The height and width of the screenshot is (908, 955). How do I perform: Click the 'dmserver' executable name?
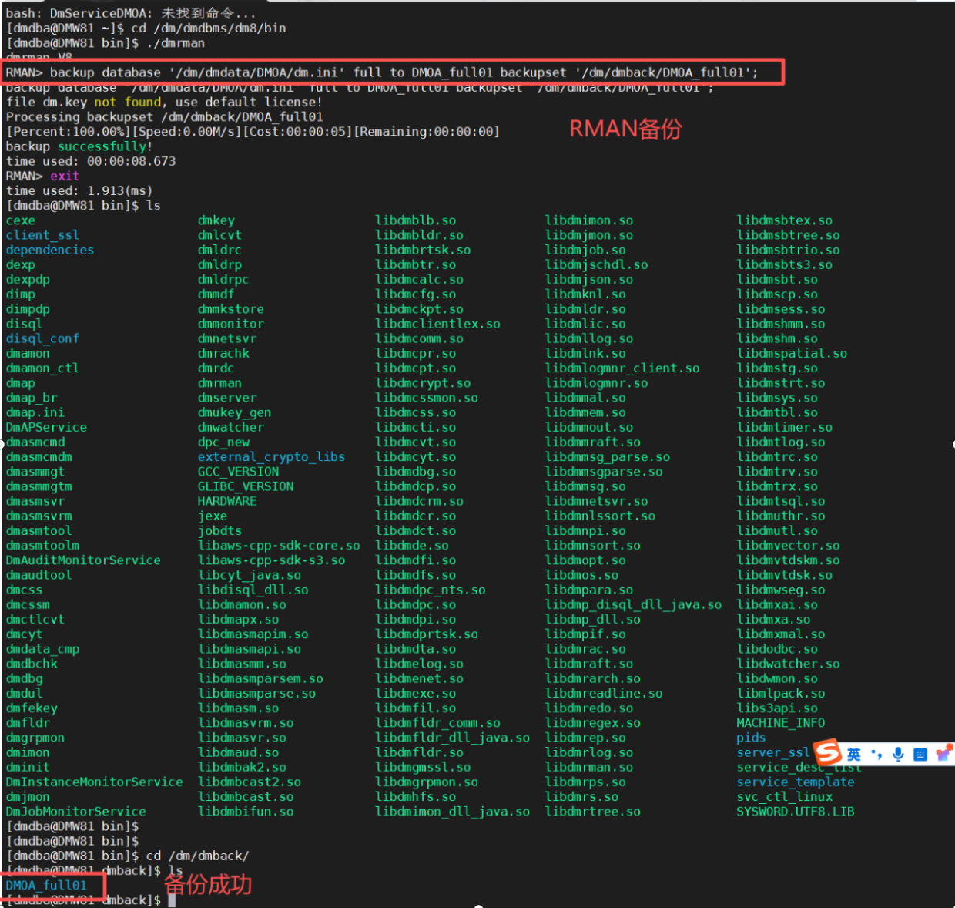(227, 398)
